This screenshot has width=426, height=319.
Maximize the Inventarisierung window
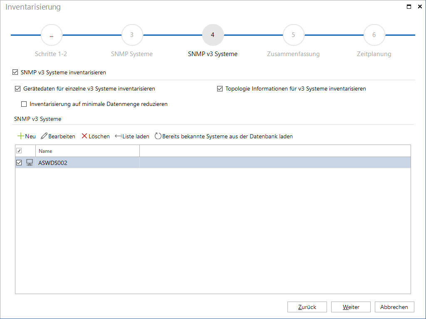tap(409, 7)
